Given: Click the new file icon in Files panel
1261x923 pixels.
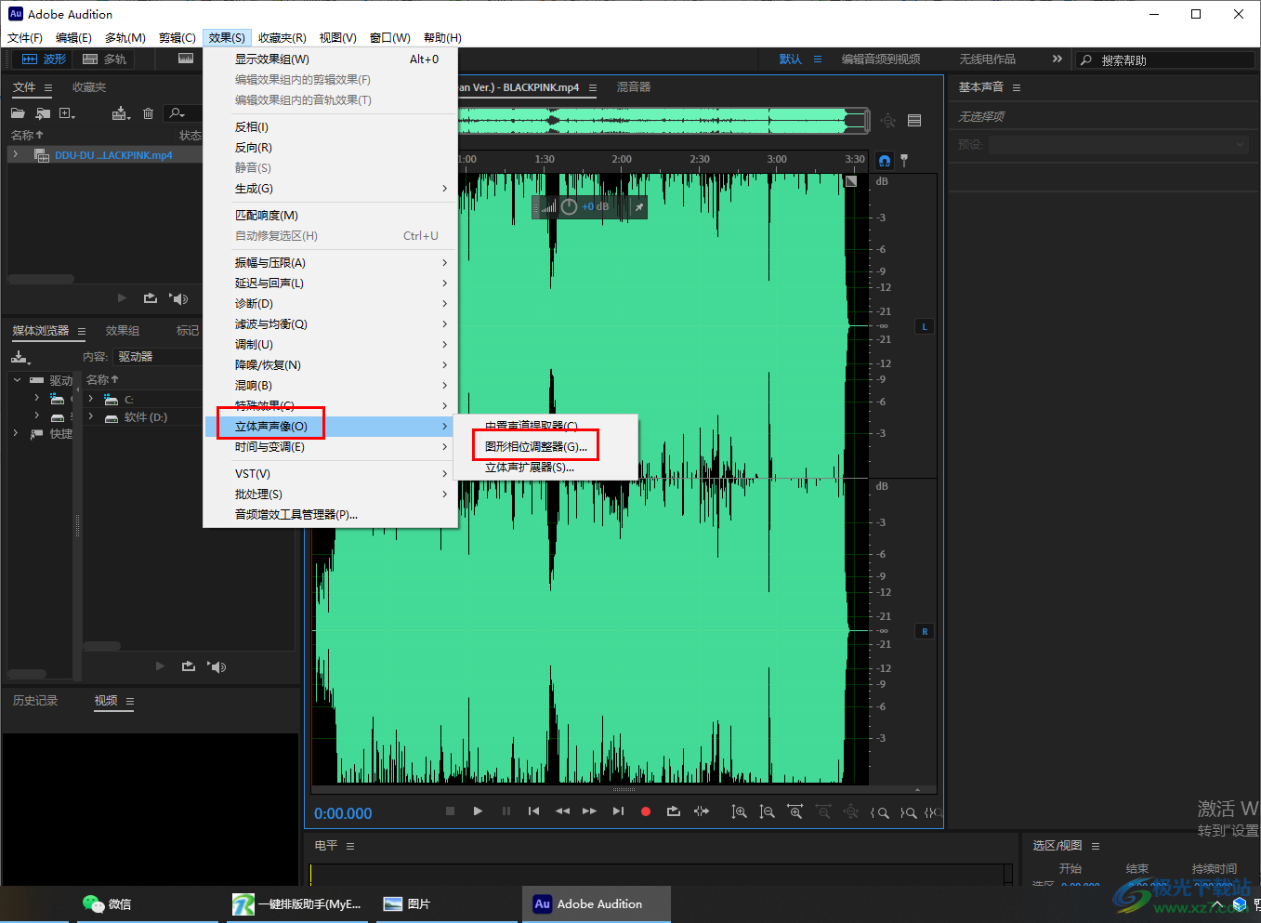Looking at the screenshot, I should click(67, 113).
